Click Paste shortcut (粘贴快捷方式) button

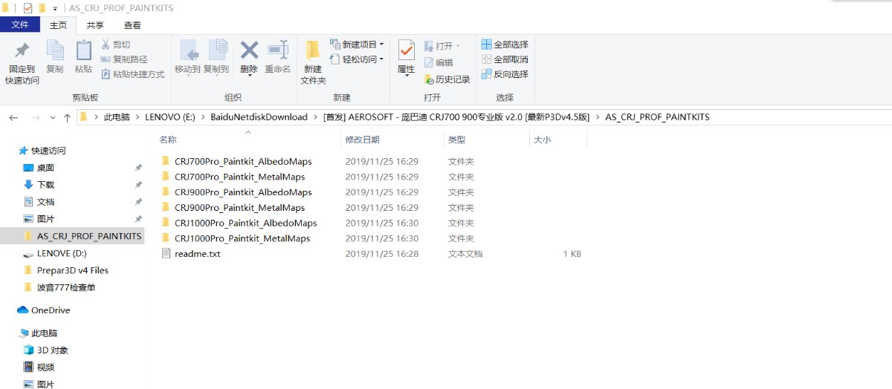(x=132, y=74)
